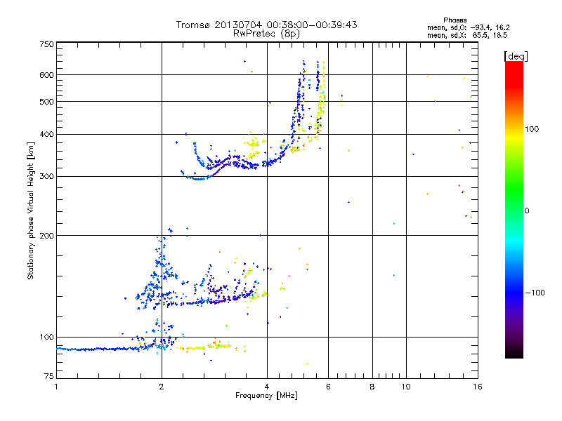Click the y-axis tick '500'

[x=46, y=102]
